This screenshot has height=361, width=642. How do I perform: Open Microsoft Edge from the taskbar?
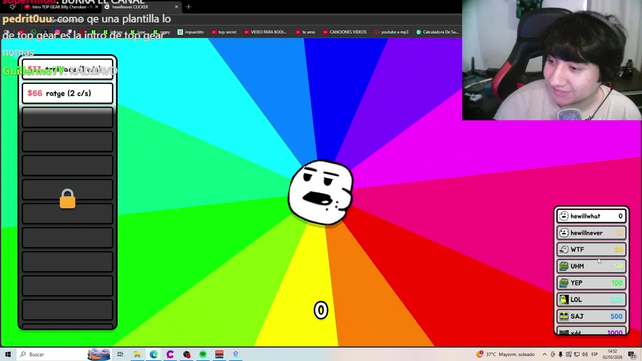tap(153, 354)
